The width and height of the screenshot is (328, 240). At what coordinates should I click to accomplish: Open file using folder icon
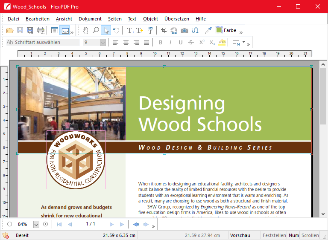[x=10, y=30]
